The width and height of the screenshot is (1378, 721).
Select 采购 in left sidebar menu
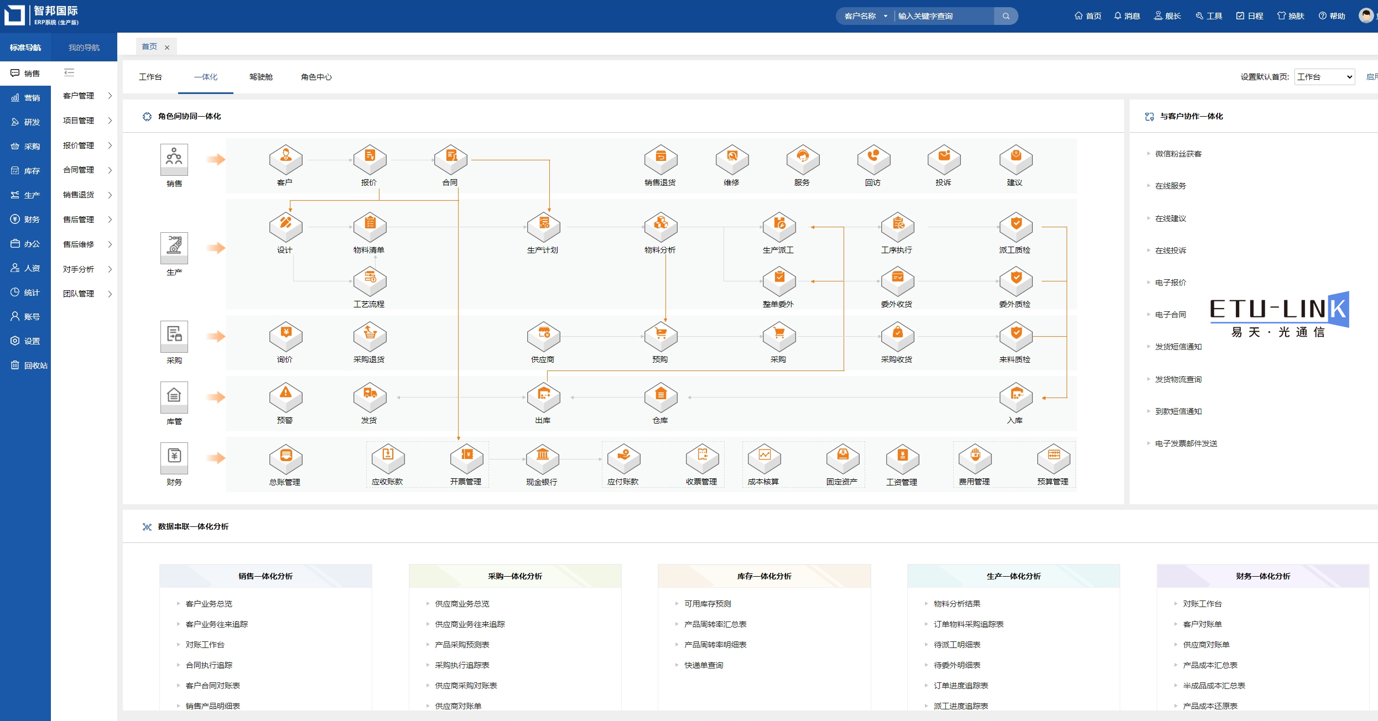[x=25, y=147]
